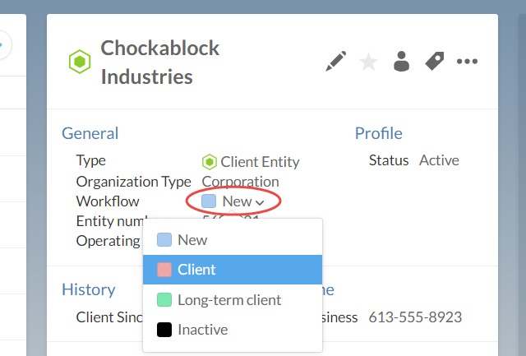The height and width of the screenshot is (356, 526).
Task: Click the person icon in header
Action: 402,61
